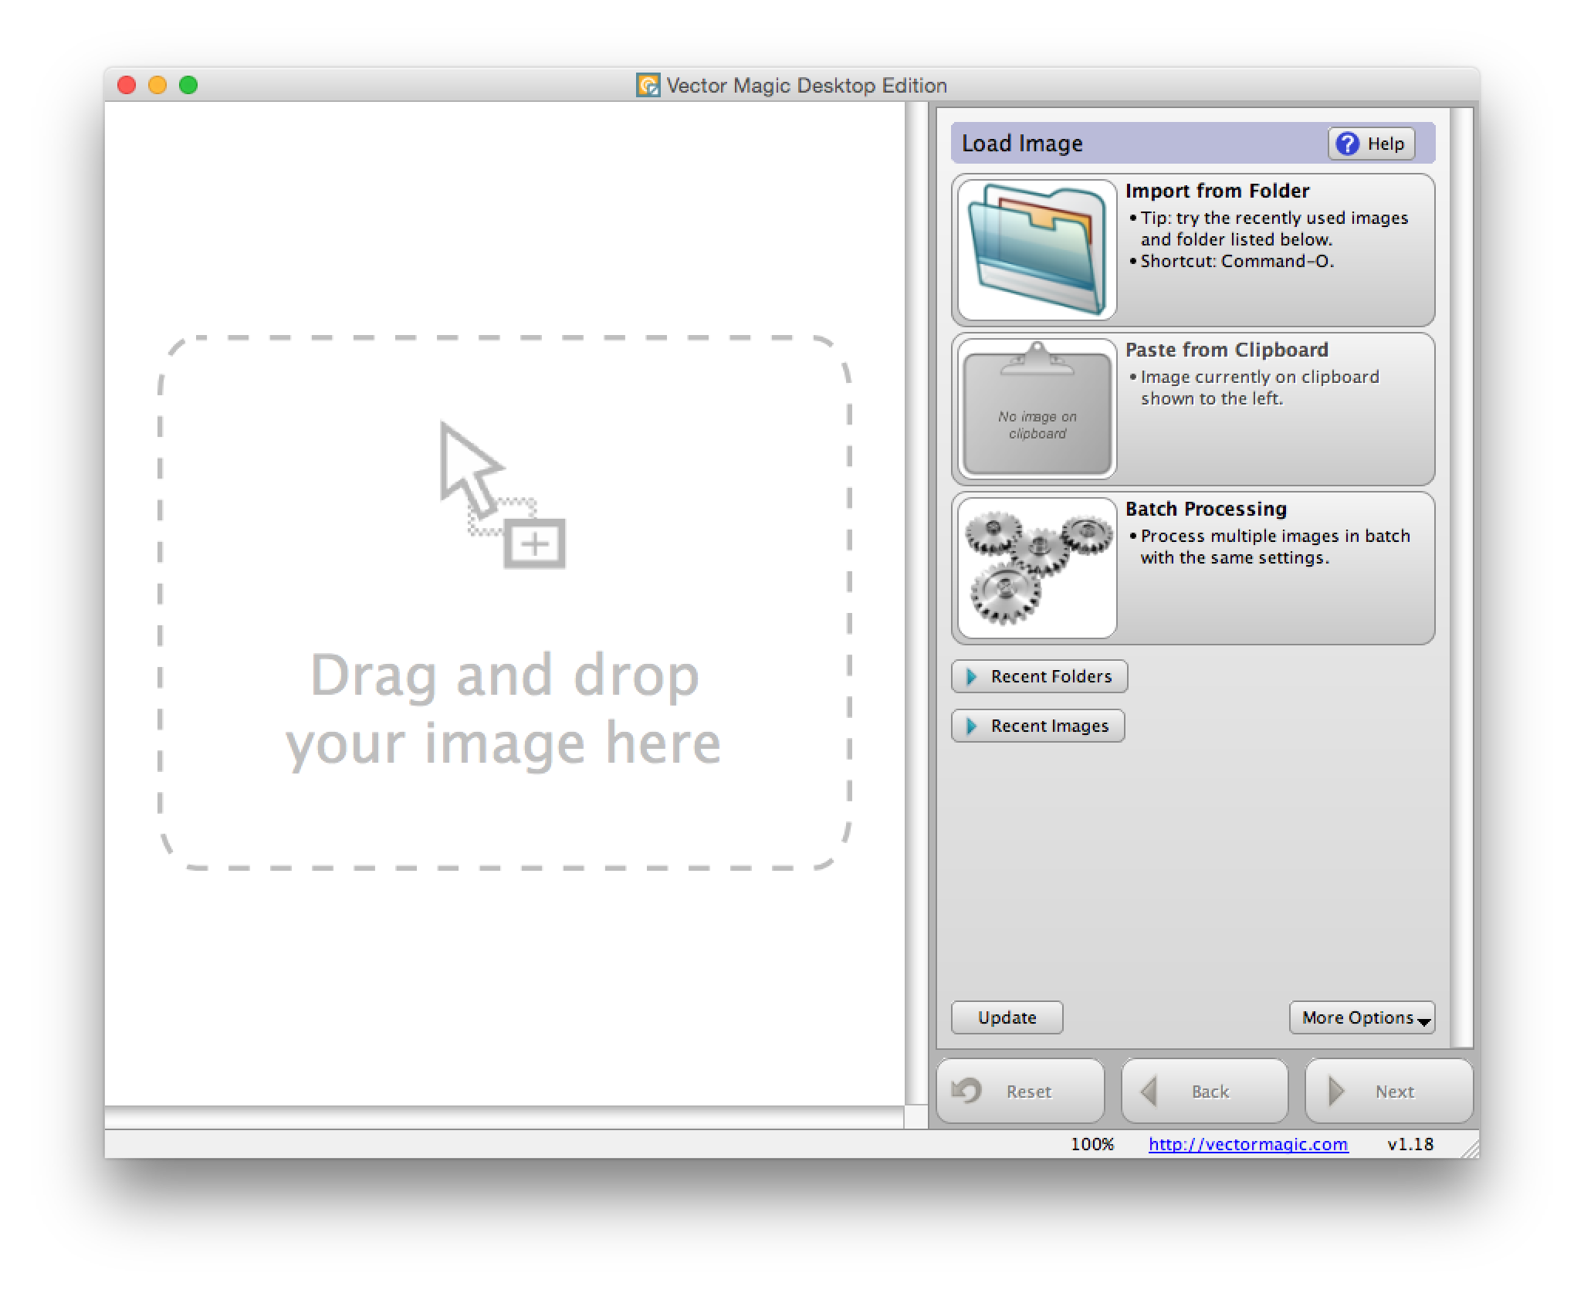Click the Update button
Image resolution: width=1584 pixels, height=1300 pixels.
click(1007, 1017)
